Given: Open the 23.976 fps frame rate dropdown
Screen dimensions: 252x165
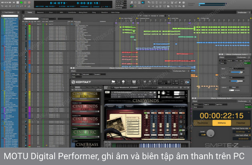Looking at the screenshot, I should [x=241, y=132].
